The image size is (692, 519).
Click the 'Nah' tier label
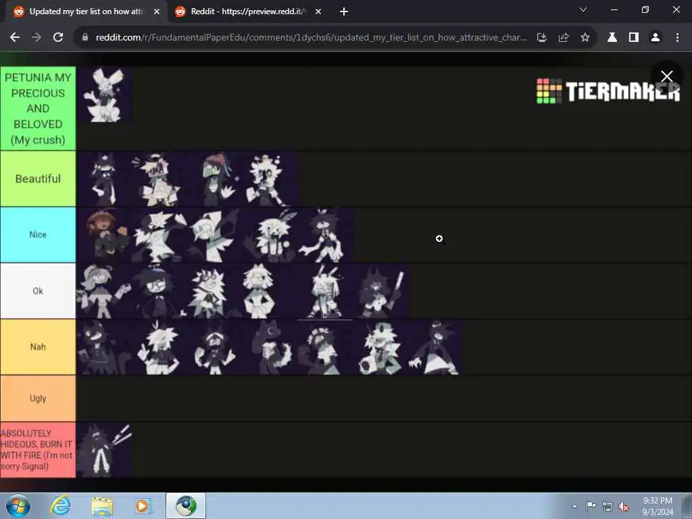(38, 347)
